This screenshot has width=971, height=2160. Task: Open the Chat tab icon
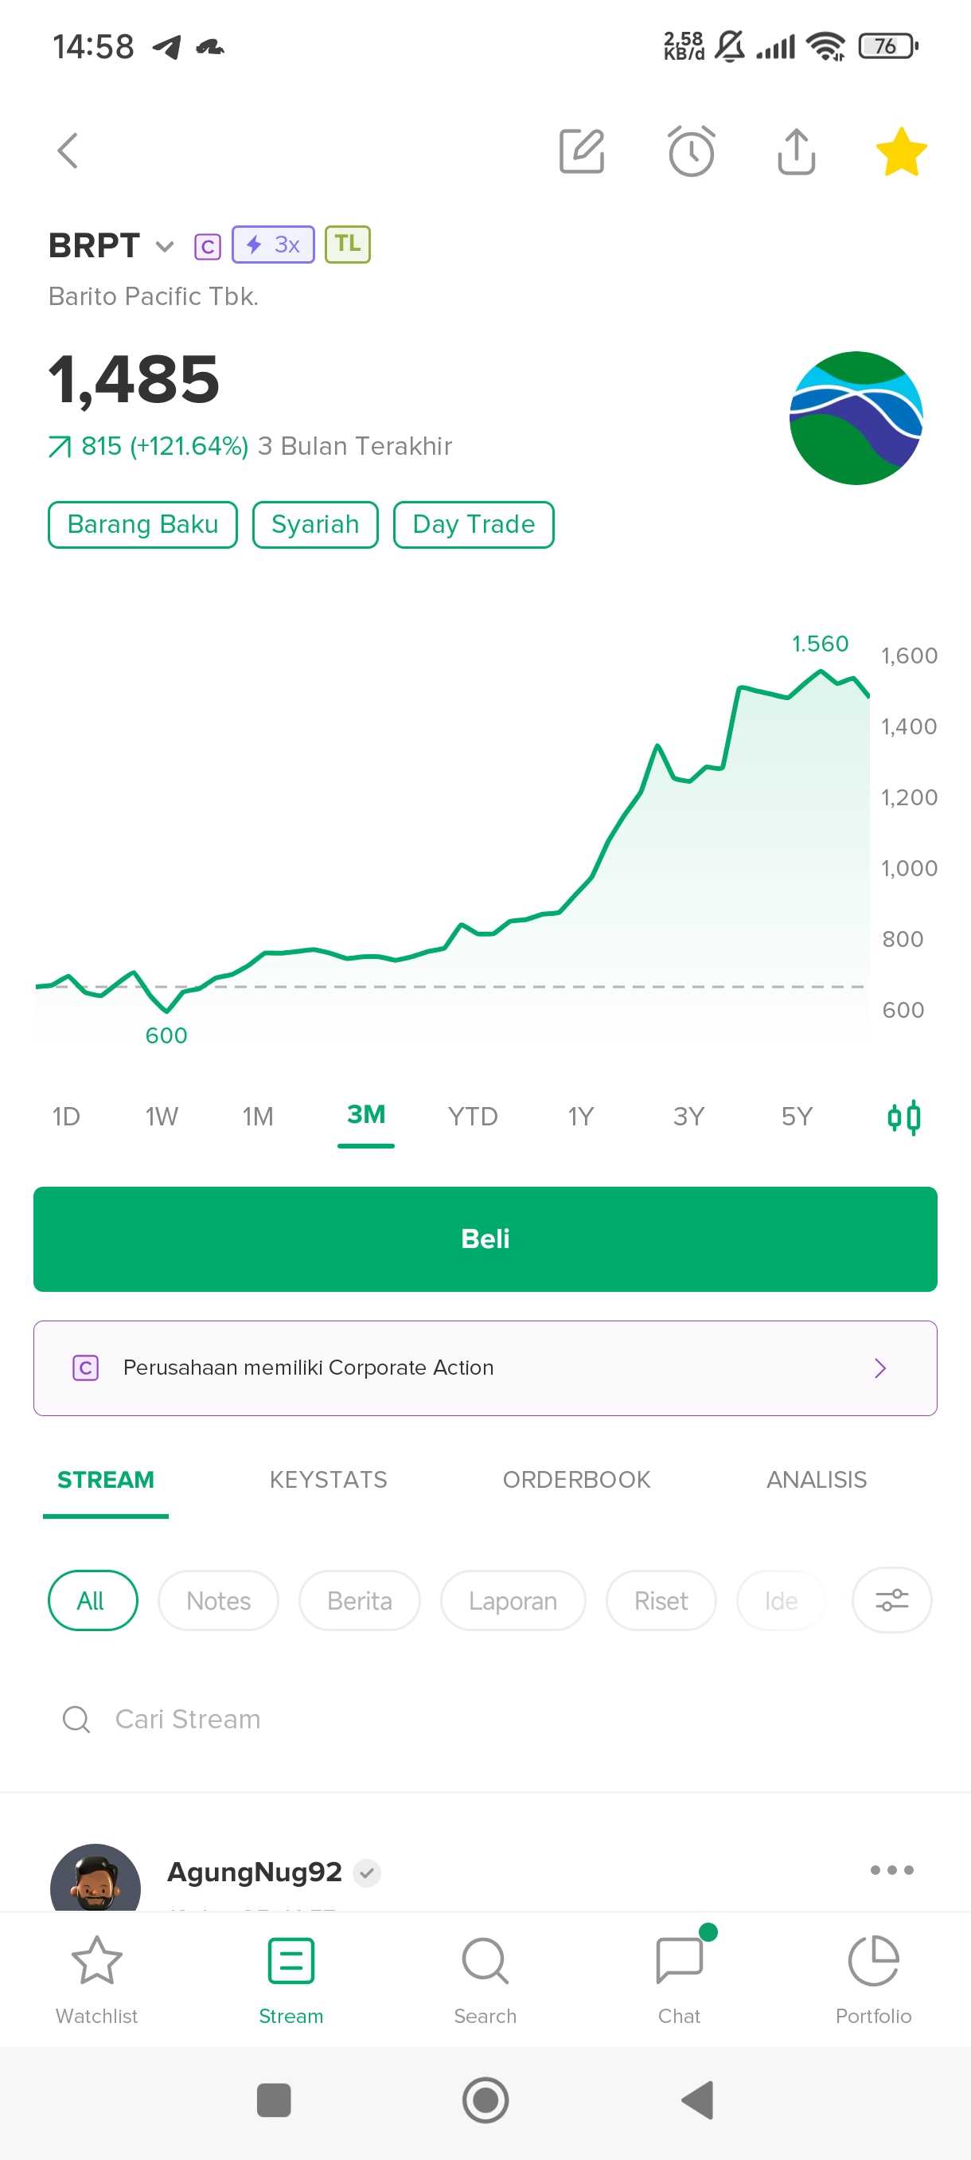coord(679,1974)
